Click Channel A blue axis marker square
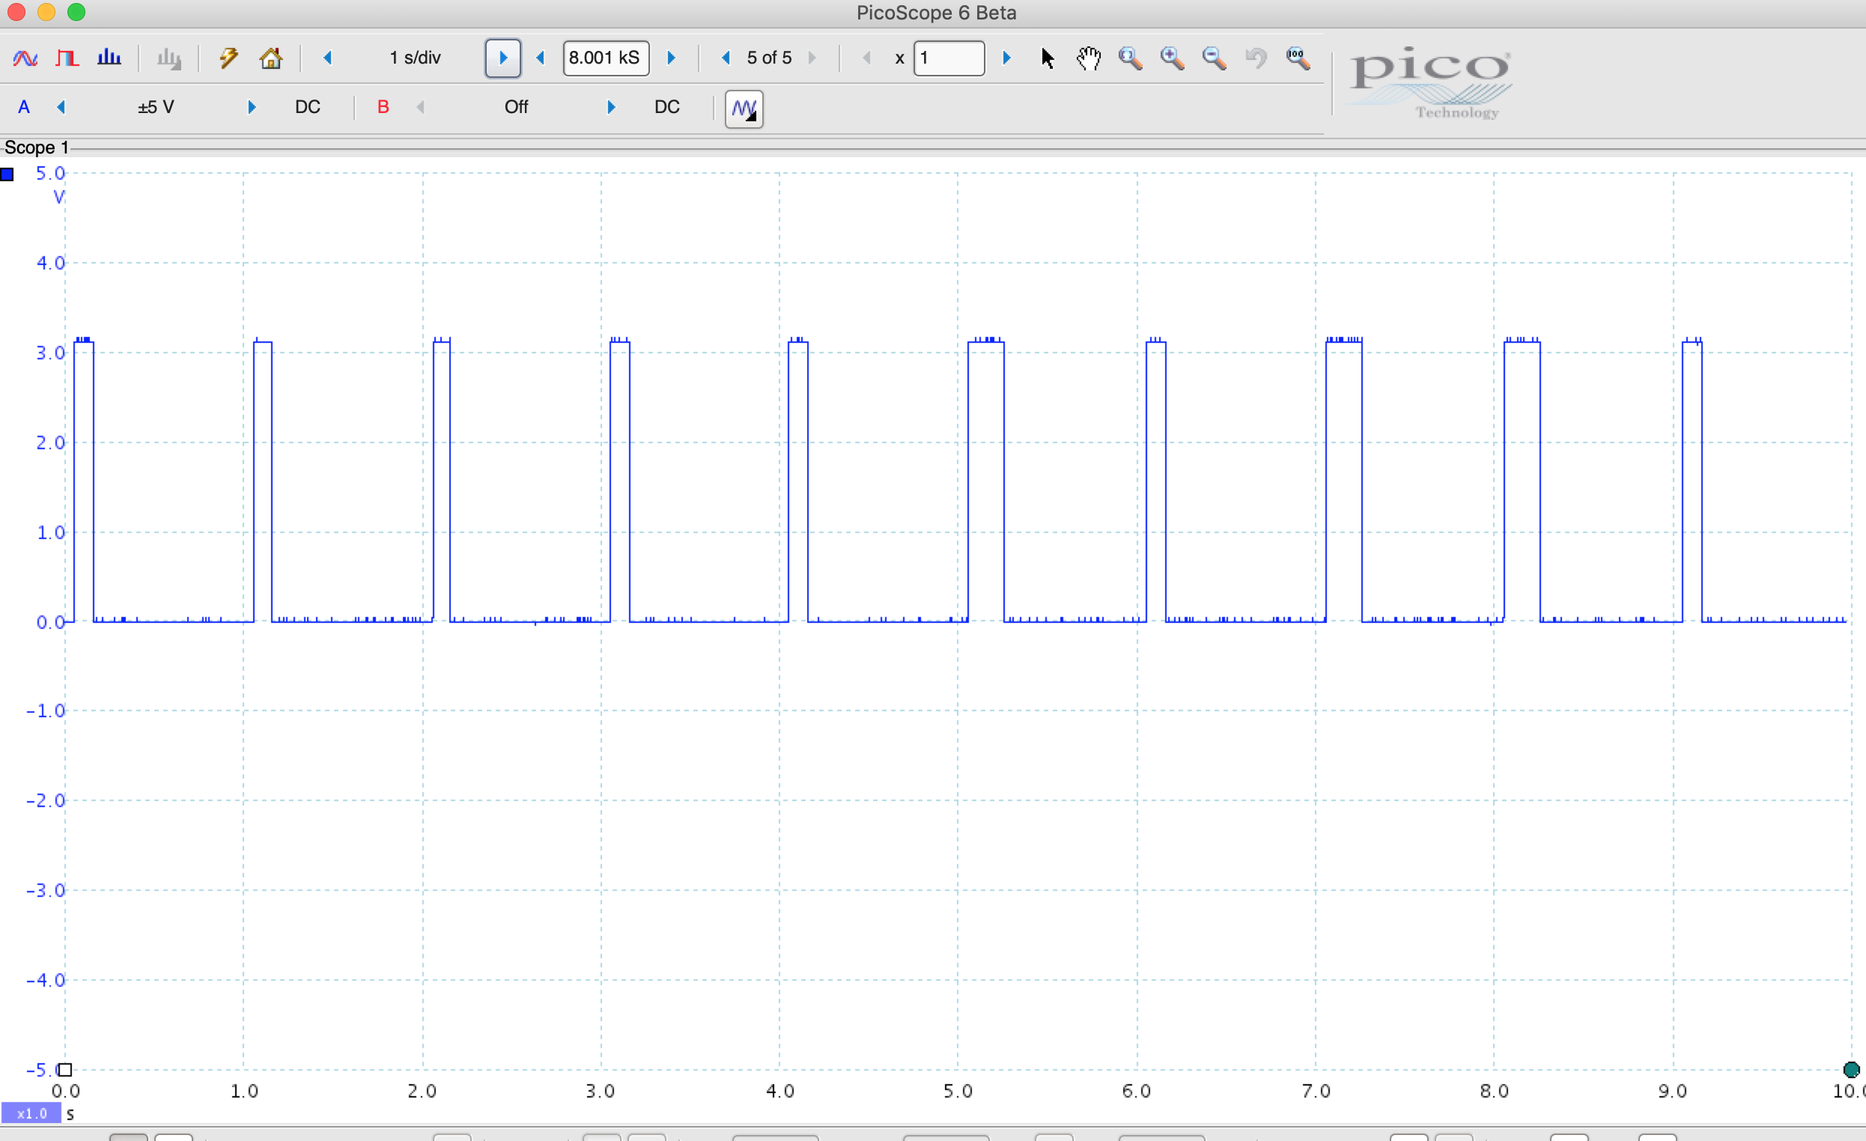This screenshot has width=1866, height=1141. pyautogui.click(x=7, y=174)
